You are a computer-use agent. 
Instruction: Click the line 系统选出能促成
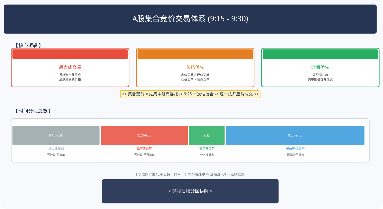70,75
